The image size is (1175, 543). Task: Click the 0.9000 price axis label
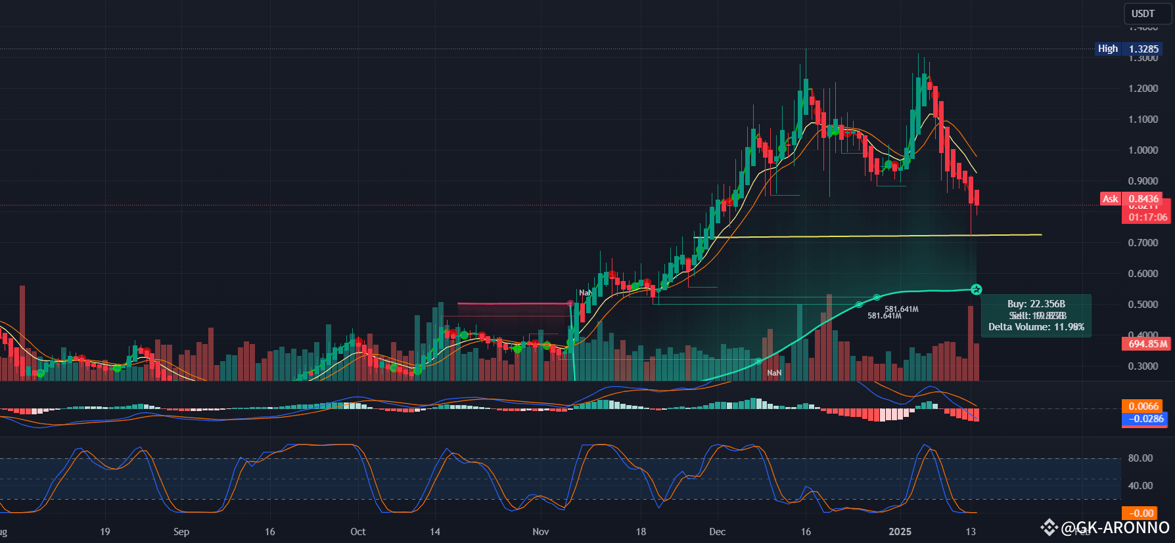coord(1143,181)
